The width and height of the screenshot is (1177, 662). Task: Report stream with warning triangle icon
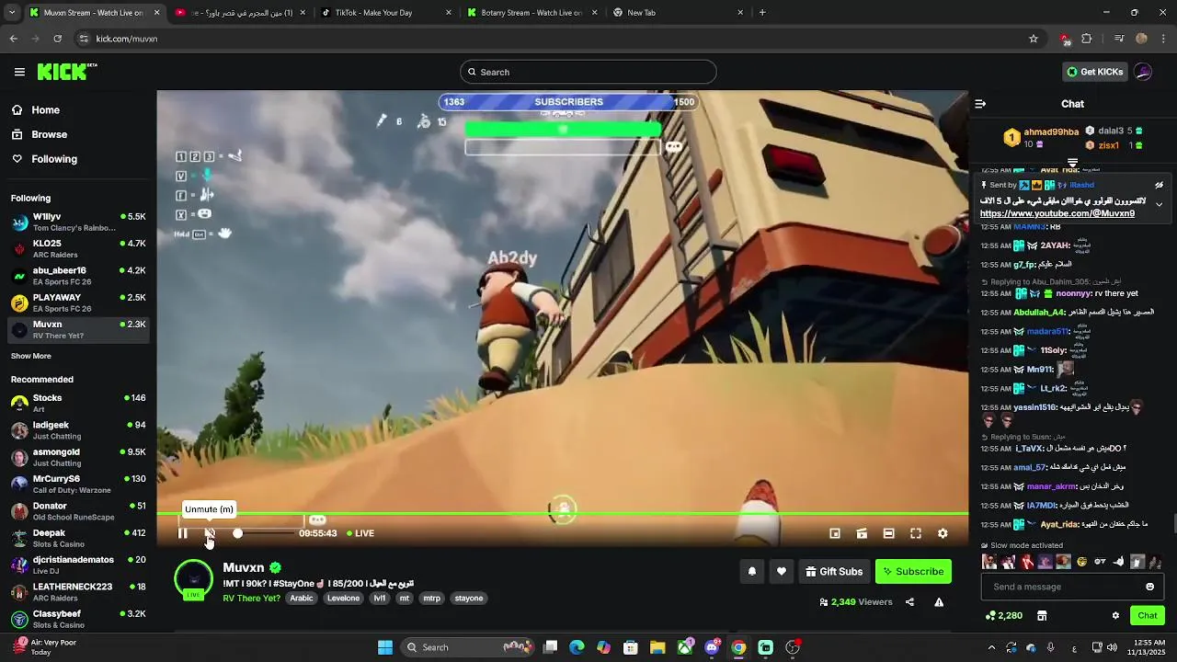pyautogui.click(x=939, y=602)
